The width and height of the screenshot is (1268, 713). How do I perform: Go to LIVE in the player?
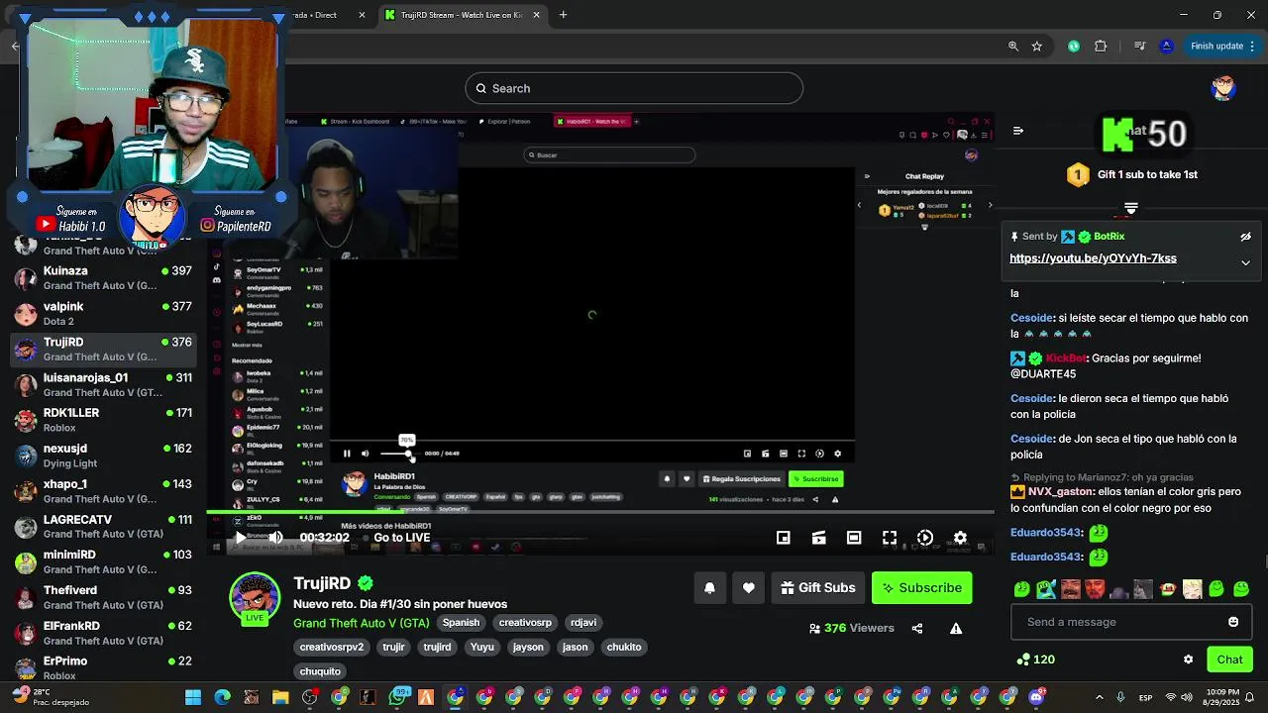[401, 538]
